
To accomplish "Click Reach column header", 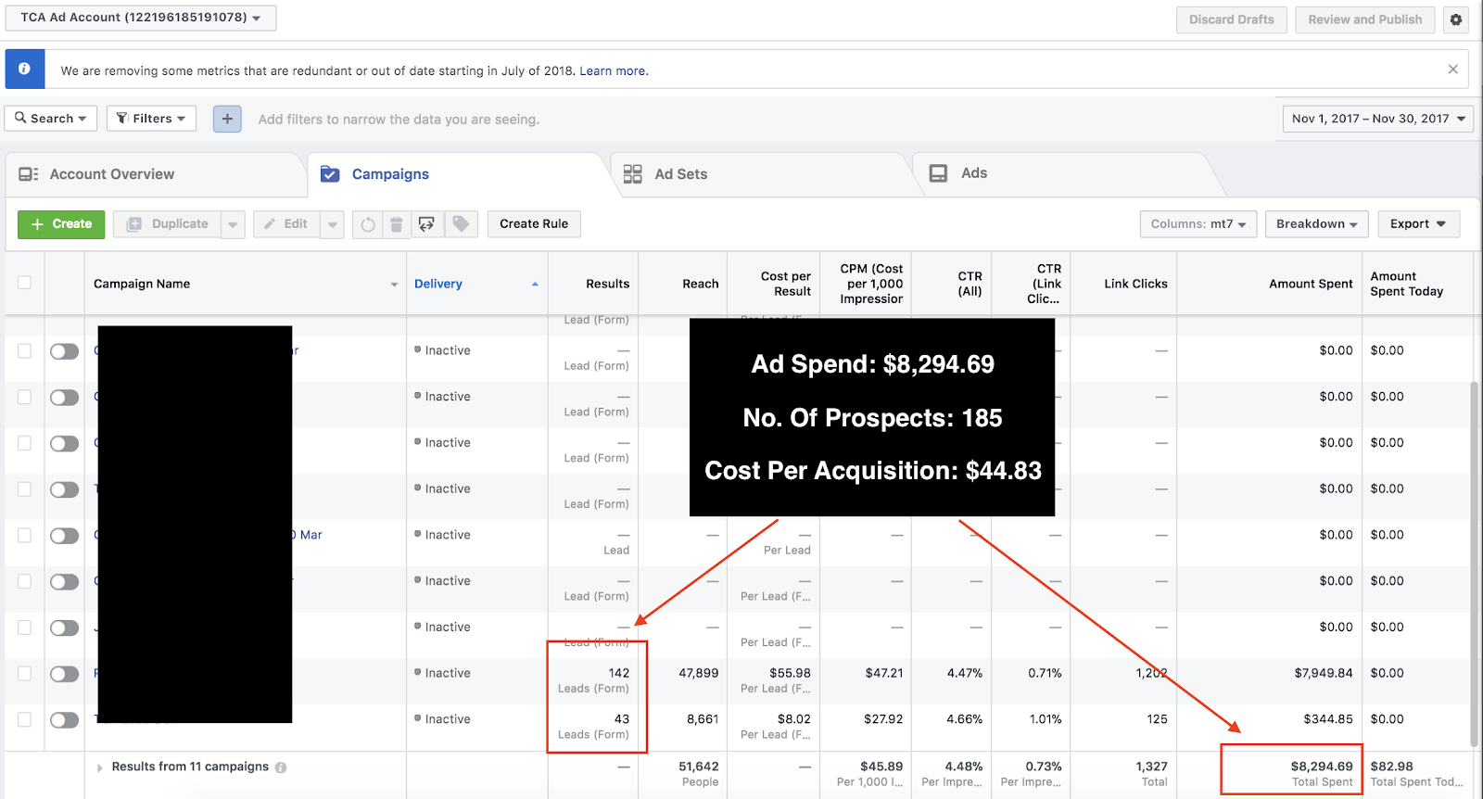I will point(682,284).
